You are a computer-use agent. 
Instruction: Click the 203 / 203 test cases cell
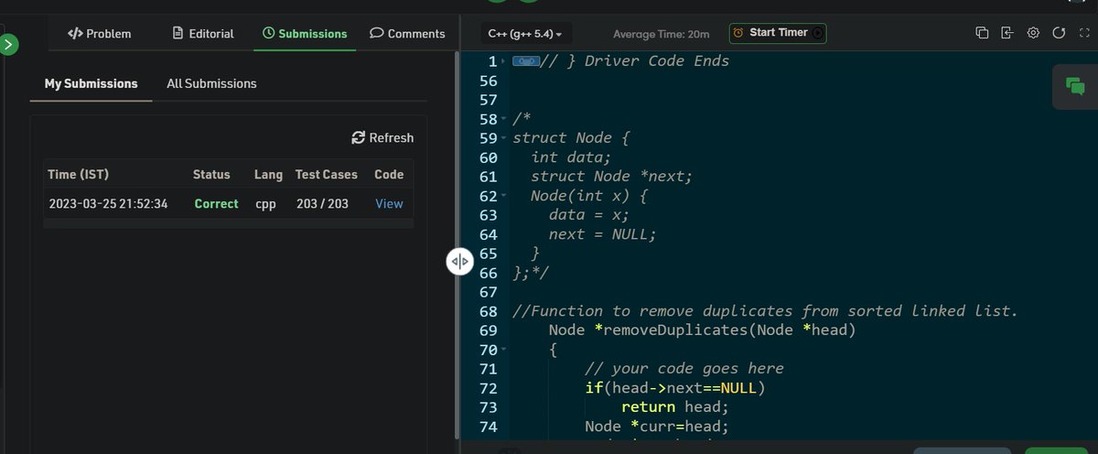(322, 204)
